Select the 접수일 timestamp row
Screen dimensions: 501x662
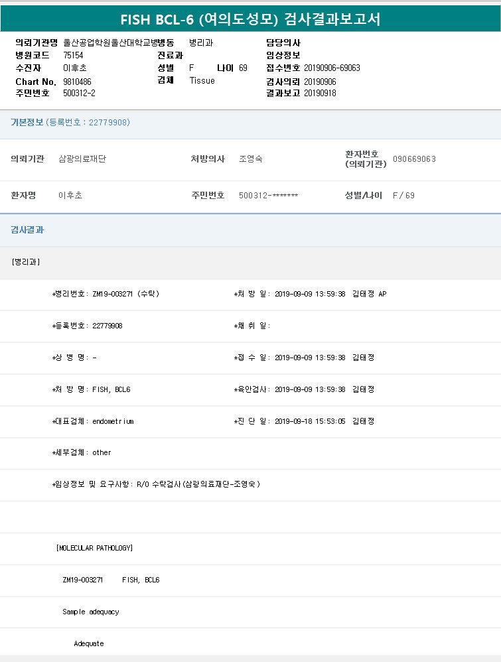[x=304, y=358]
